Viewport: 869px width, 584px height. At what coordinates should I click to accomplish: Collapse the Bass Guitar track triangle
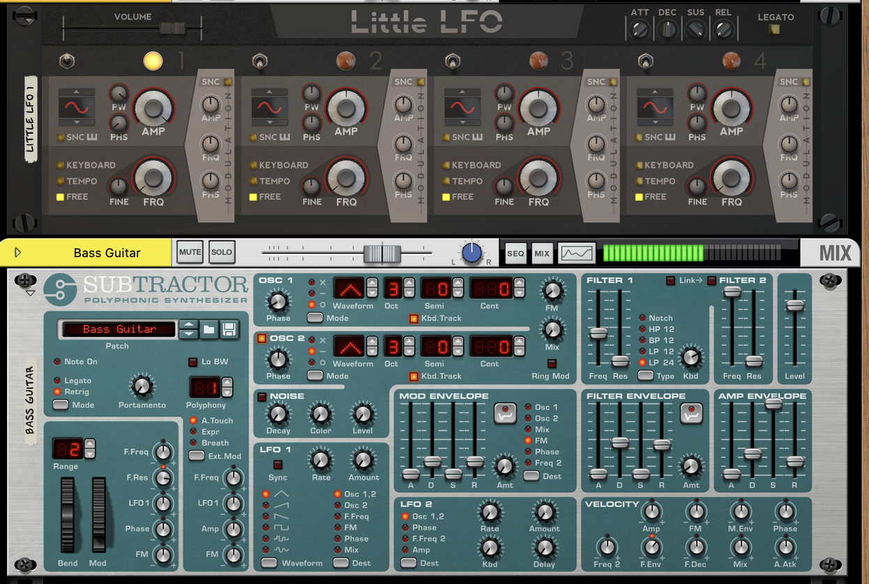pos(18,252)
